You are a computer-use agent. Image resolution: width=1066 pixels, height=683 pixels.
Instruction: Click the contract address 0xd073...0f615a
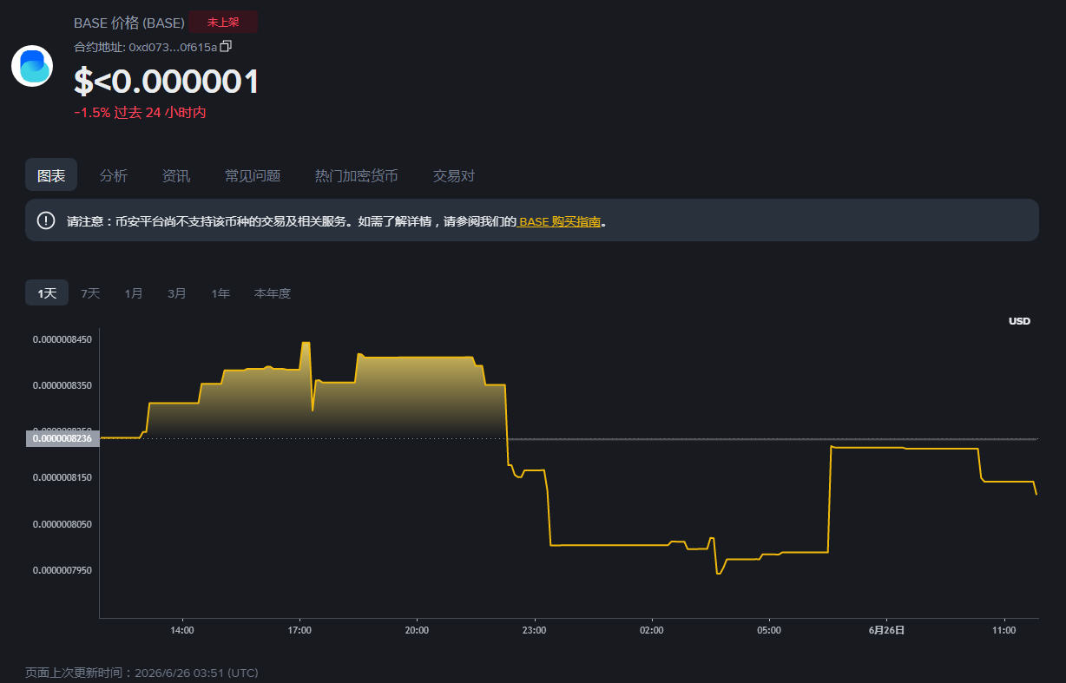pos(173,47)
